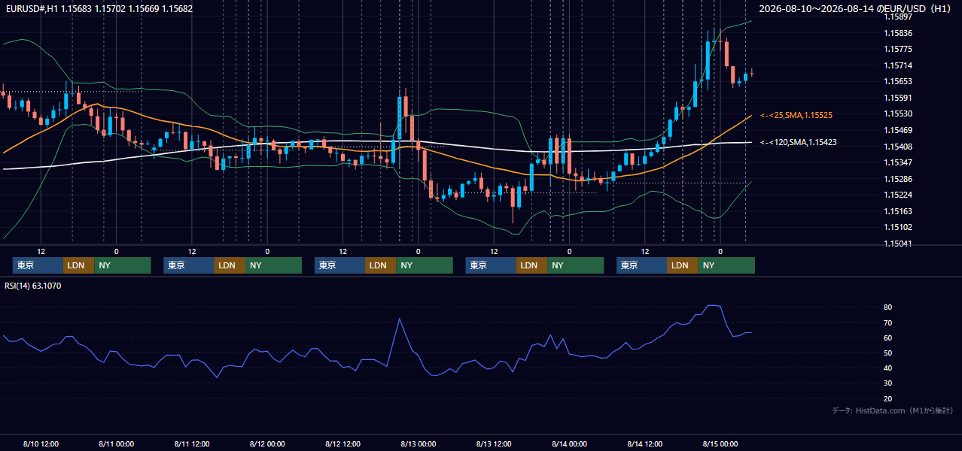Image resolution: width=962 pixels, height=451 pixels.
Task: Click the 8/10 12:00 time label
Action: point(41,443)
